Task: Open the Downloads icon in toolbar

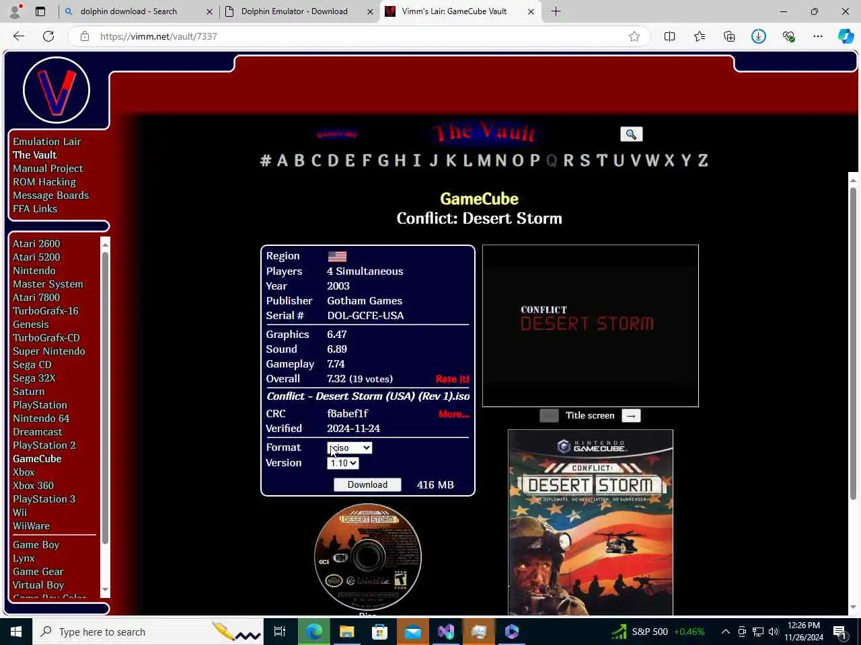Action: tap(759, 36)
